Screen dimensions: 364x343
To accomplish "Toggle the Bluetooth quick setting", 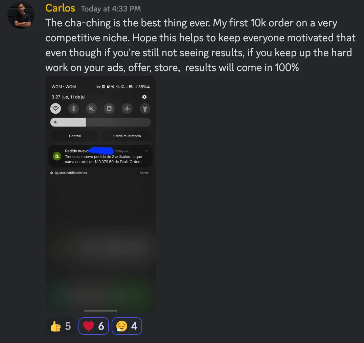I will (x=73, y=108).
